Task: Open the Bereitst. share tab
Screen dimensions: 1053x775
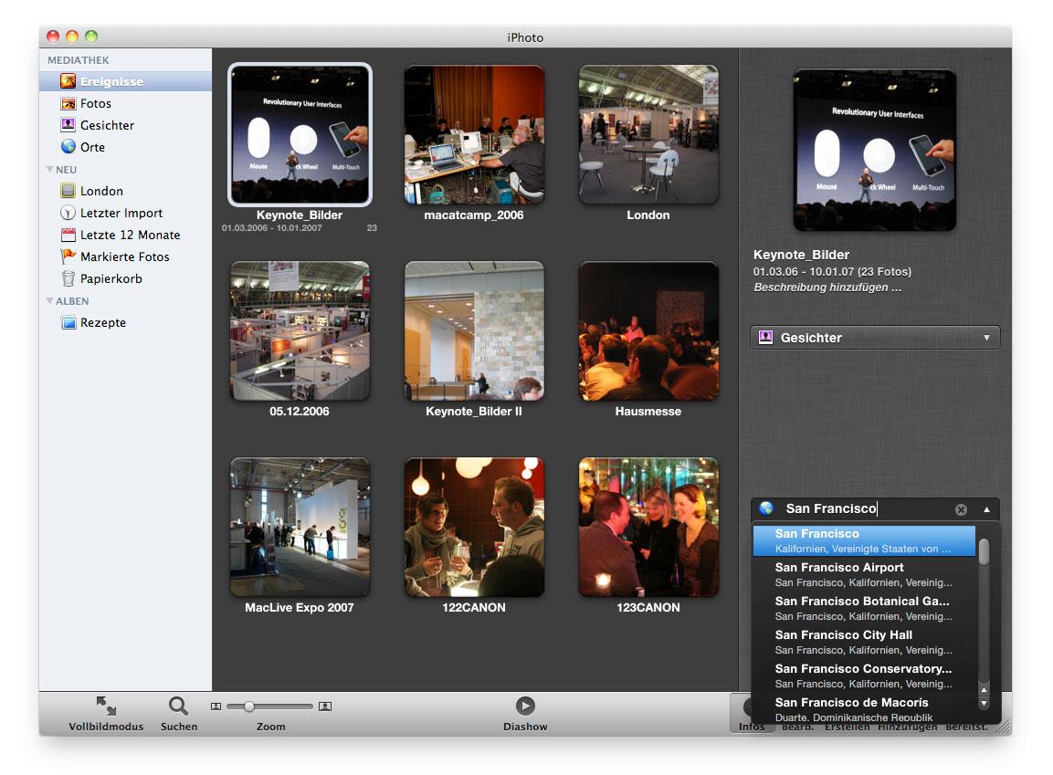Action: click(966, 728)
